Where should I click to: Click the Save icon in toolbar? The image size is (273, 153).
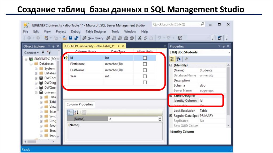[70, 38]
